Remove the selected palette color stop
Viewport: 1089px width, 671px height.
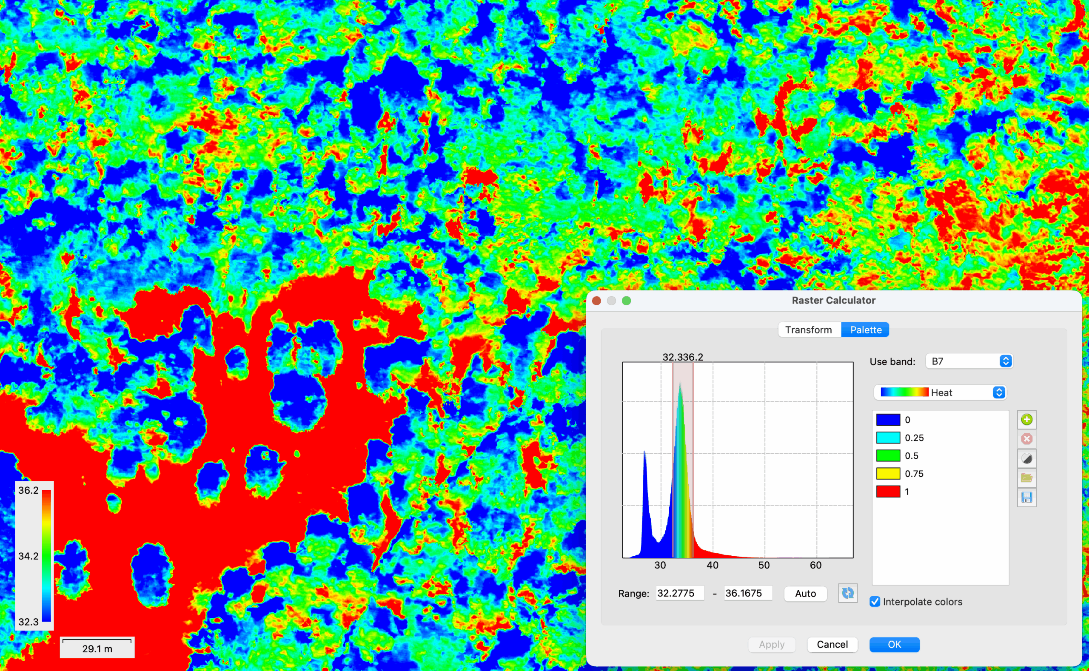pyautogui.click(x=1026, y=439)
